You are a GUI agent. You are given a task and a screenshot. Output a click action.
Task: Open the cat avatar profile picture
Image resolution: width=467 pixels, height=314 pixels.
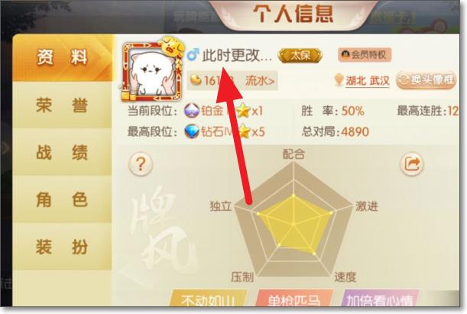click(x=151, y=71)
